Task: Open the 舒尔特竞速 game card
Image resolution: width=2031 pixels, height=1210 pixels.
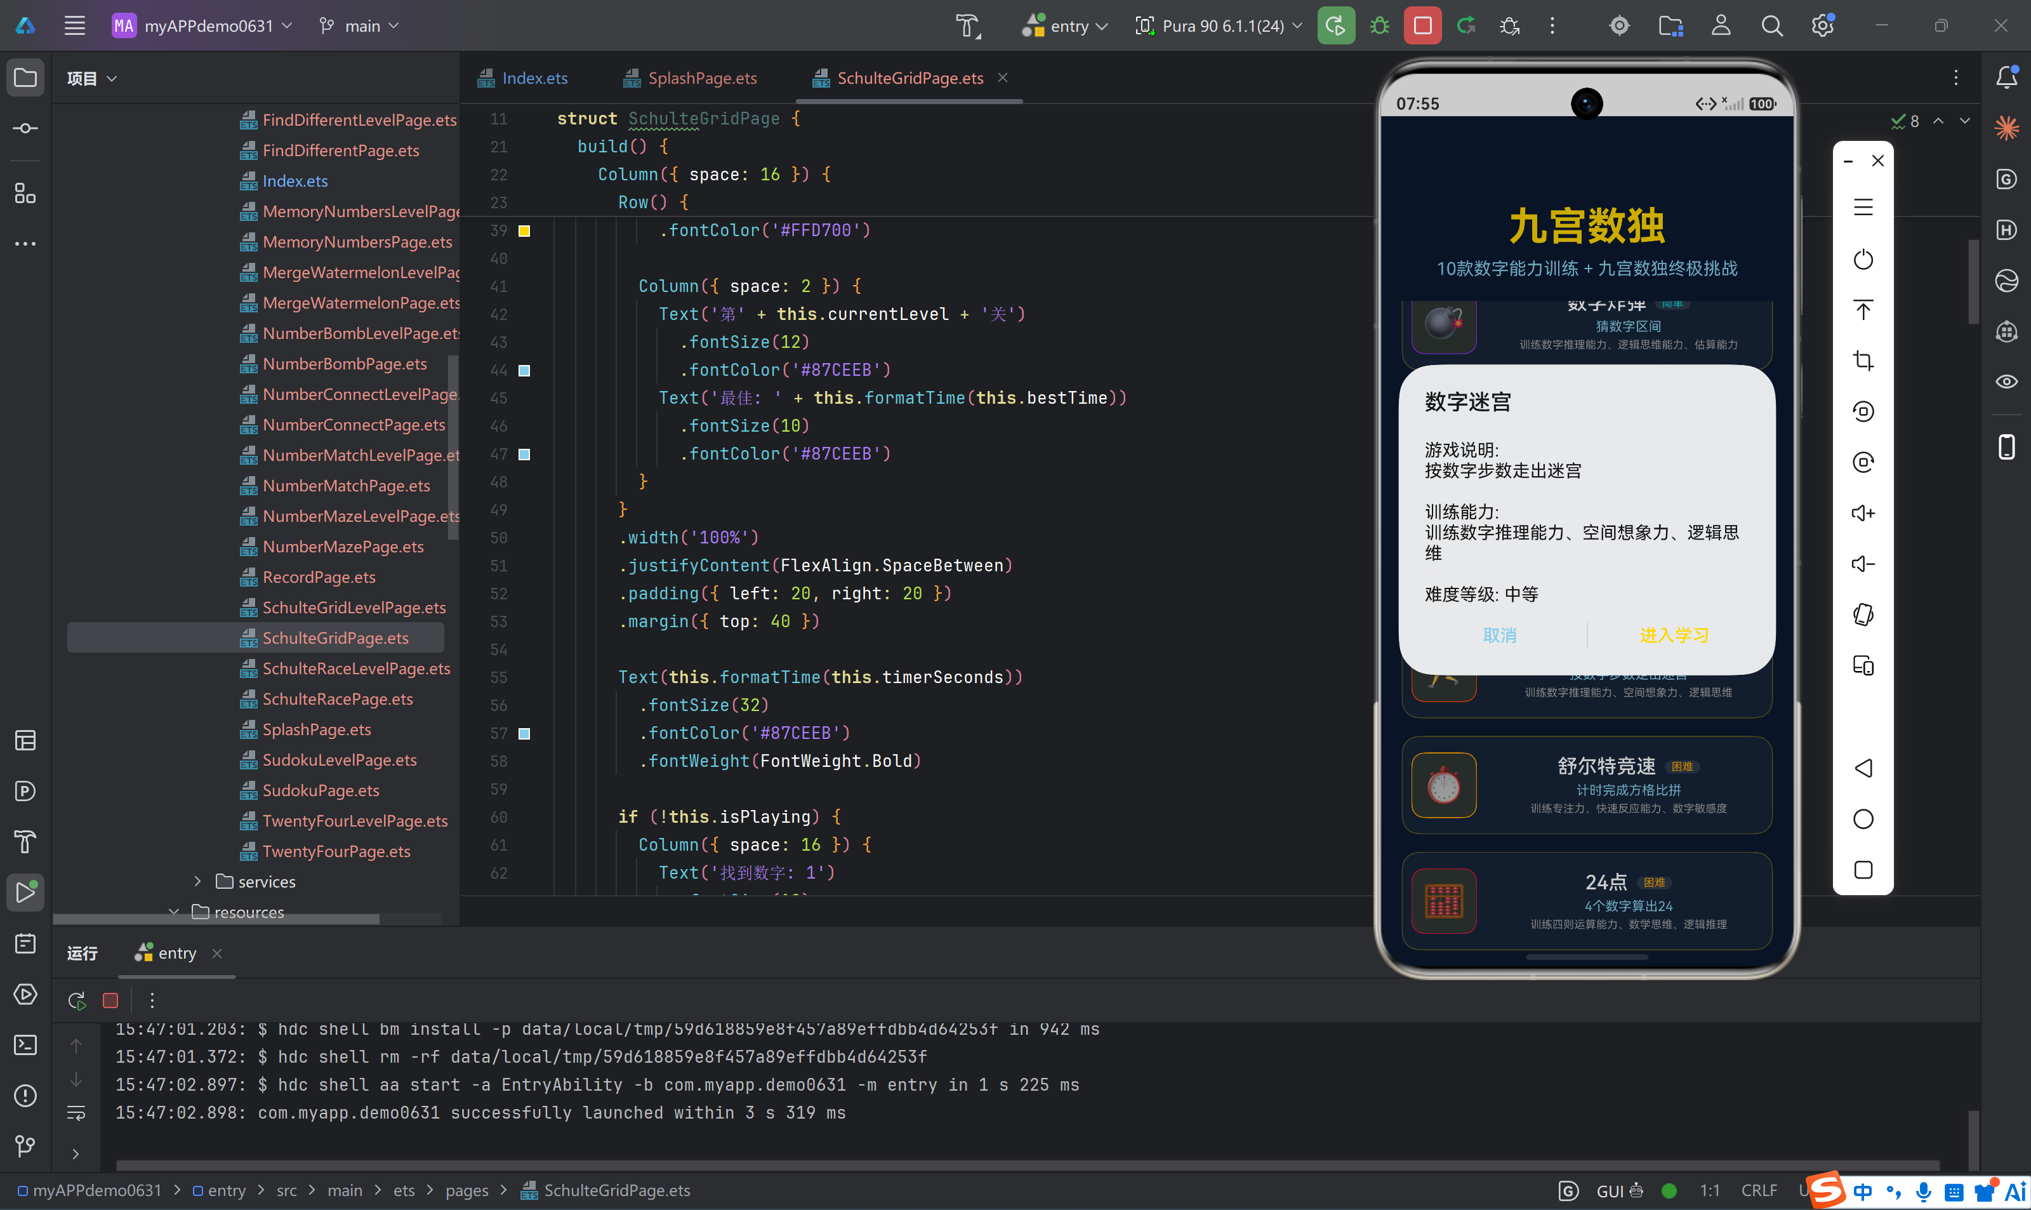Action: pyautogui.click(x=1586, y=785)
